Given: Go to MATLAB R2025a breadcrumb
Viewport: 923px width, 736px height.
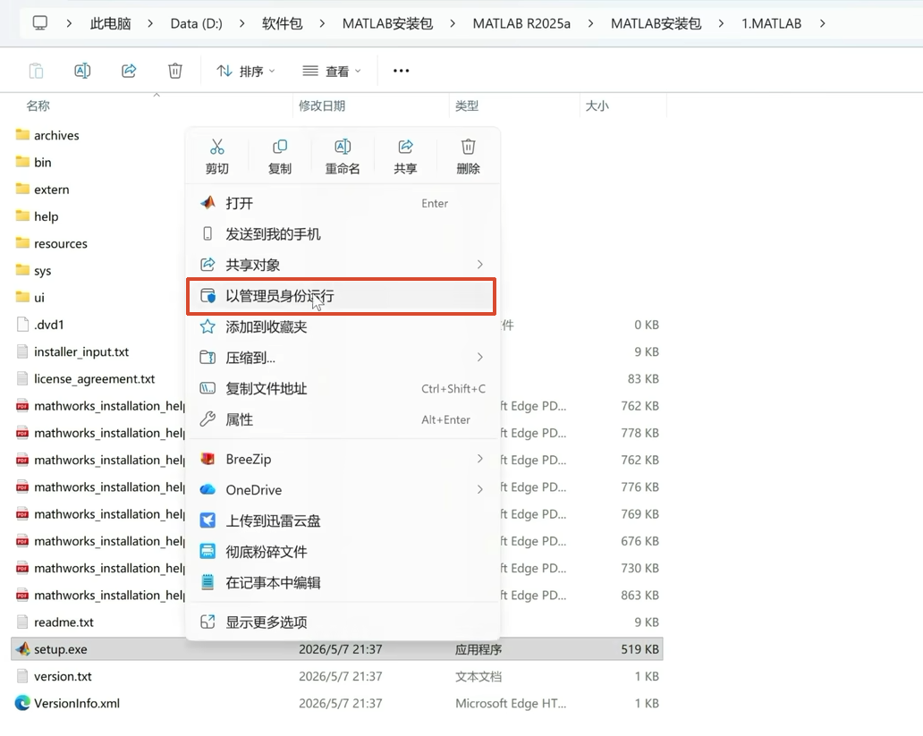Looking at the screenshot, I should pos(521,23).
